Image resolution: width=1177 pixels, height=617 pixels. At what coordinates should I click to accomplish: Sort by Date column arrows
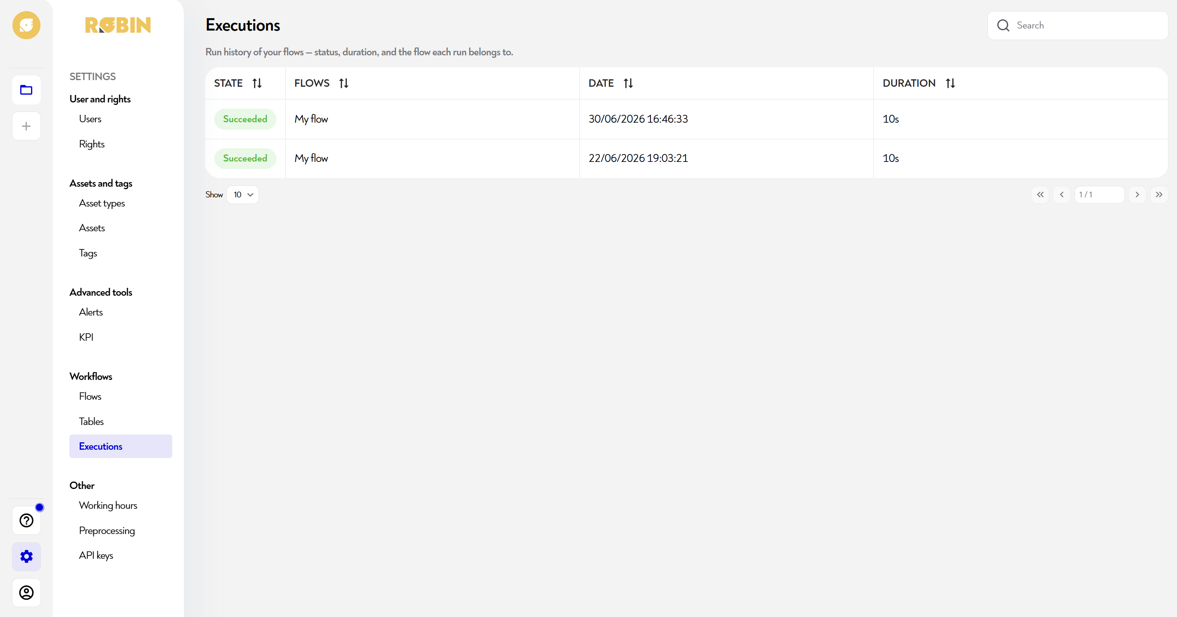click(628, 83)
